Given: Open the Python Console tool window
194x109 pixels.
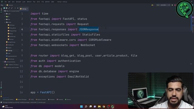Looking at the screenshot, I should point(41,100).
